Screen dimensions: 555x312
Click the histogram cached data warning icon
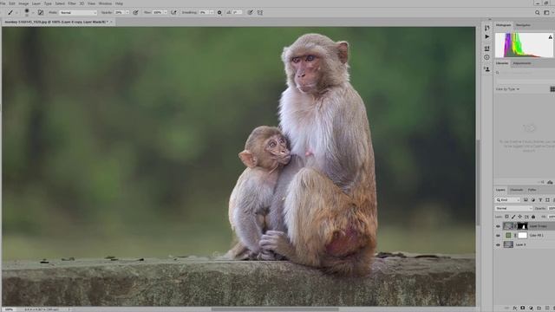coord(551,36)
